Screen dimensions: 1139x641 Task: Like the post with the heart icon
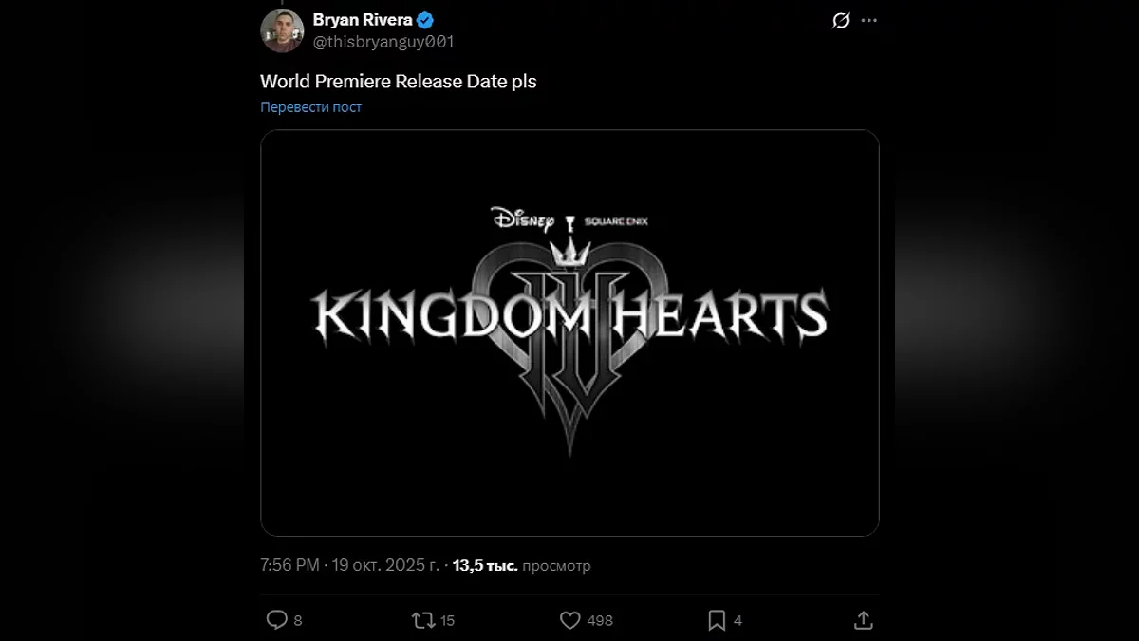(x=569, y=620)
